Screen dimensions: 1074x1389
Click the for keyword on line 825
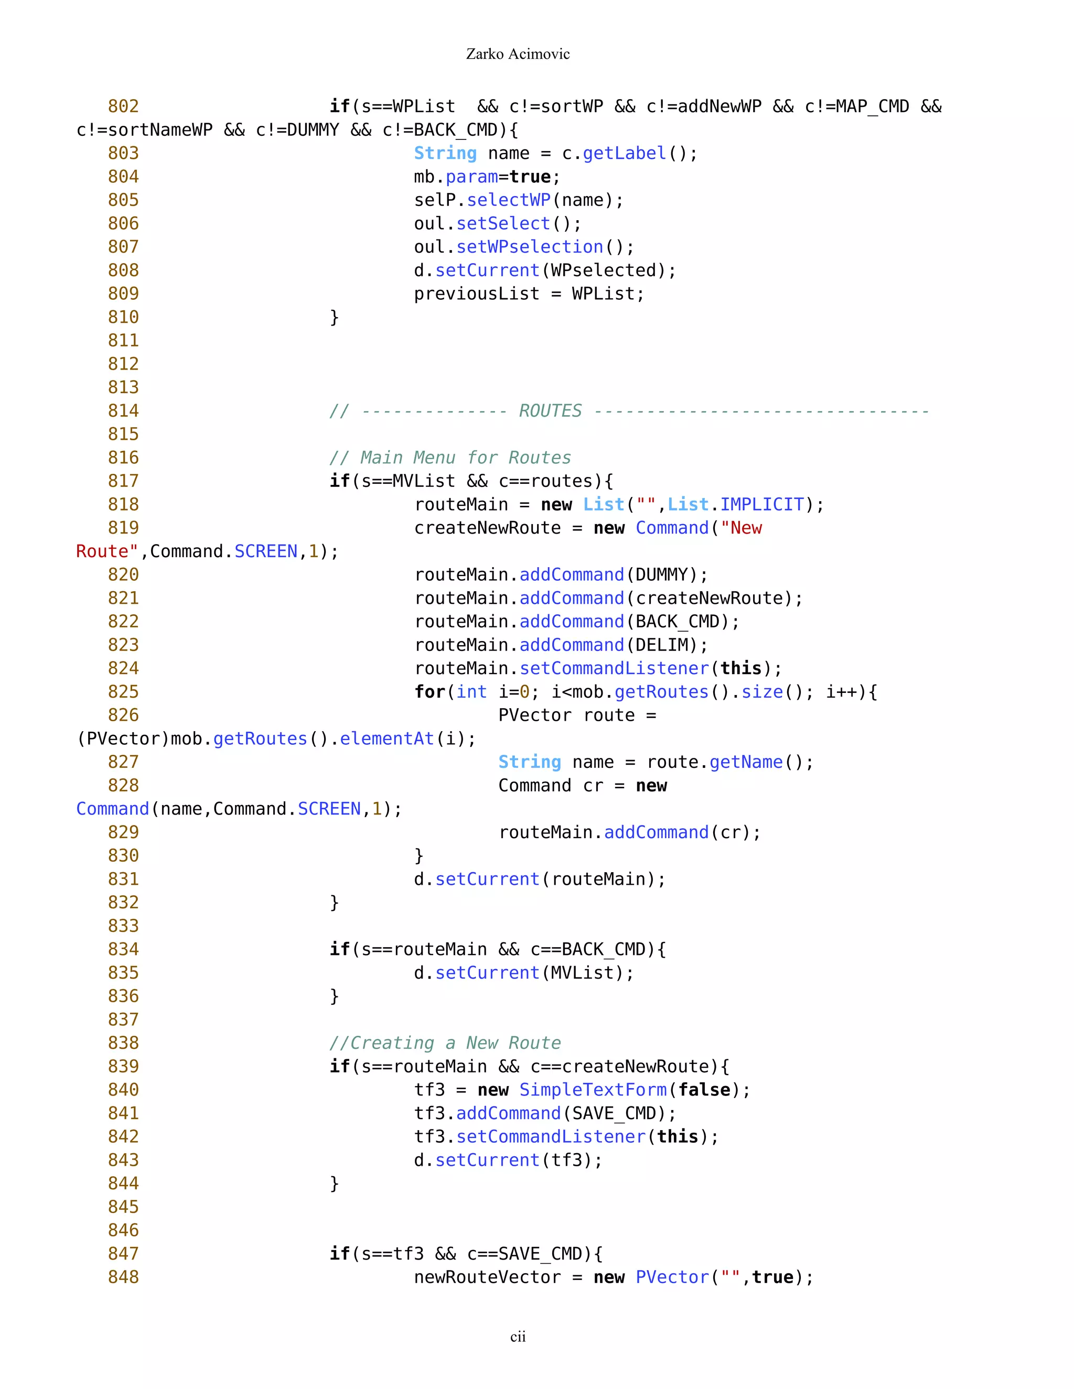pos(429,692)
